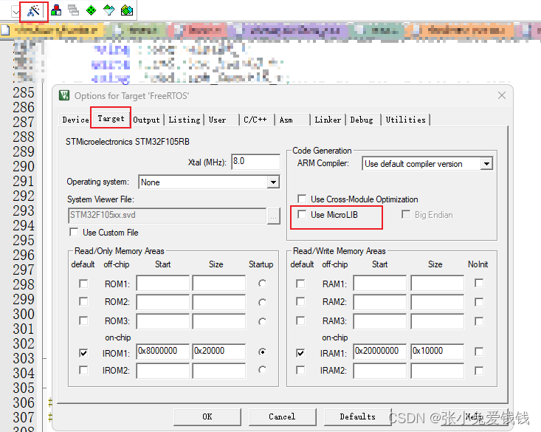Switch to the Debug tab
Viewport: 541px width, 432px height.
pyautogui.click(x=362, y=120)
